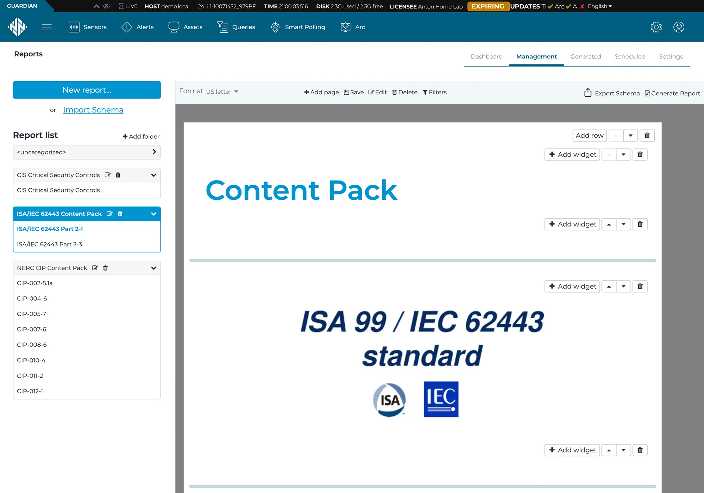Open the Scheduled tab
The height and width of the screenshot is (493, 704).
click(630, 57)
